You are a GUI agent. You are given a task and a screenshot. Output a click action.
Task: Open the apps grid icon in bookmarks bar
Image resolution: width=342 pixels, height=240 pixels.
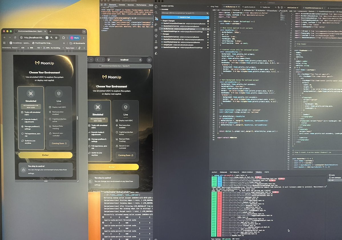[4, 43]
